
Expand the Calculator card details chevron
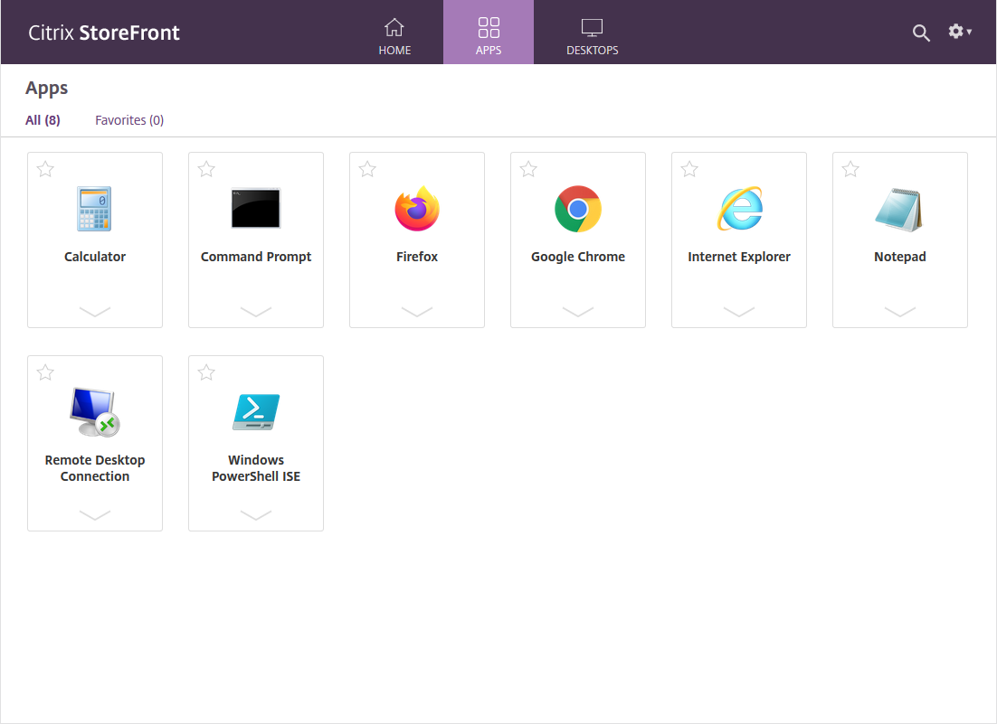[95, 311]
